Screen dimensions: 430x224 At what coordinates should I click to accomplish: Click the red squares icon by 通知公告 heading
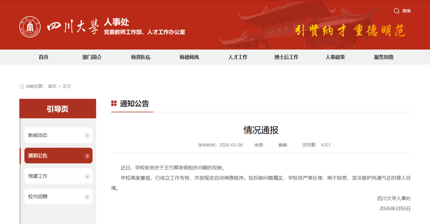click(114, 104)
